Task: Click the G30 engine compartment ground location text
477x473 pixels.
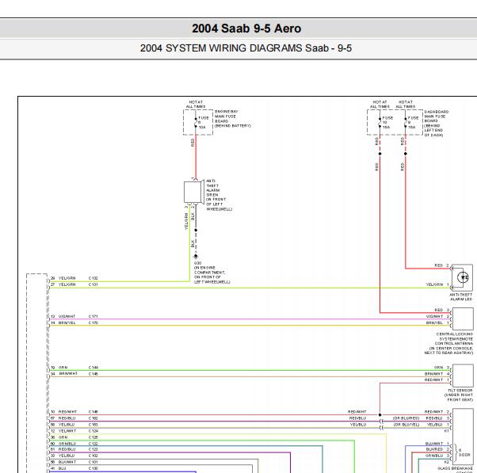Action: click(212, 273)
